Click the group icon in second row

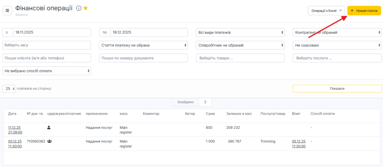[49, 142]
